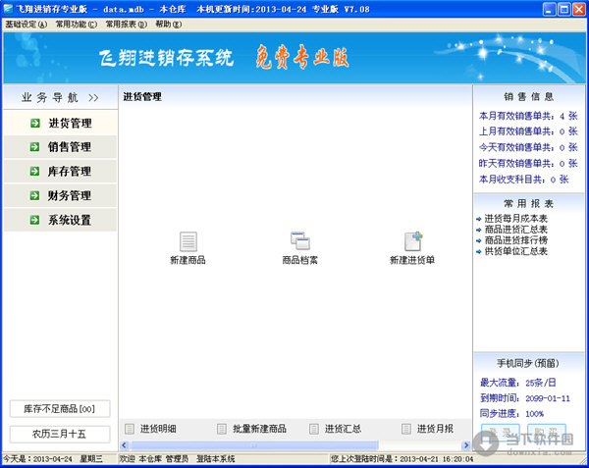Open the 商品进货排行榜 report link
The image size is (589, 468).
pos(518,240)
